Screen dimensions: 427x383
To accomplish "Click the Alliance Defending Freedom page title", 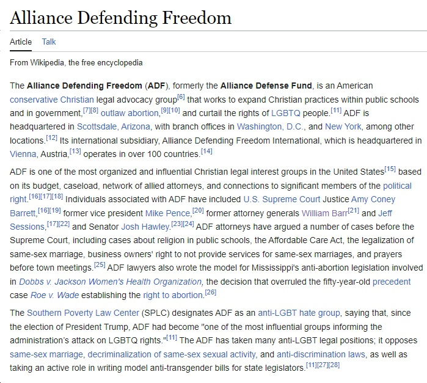I will (120, 18).
